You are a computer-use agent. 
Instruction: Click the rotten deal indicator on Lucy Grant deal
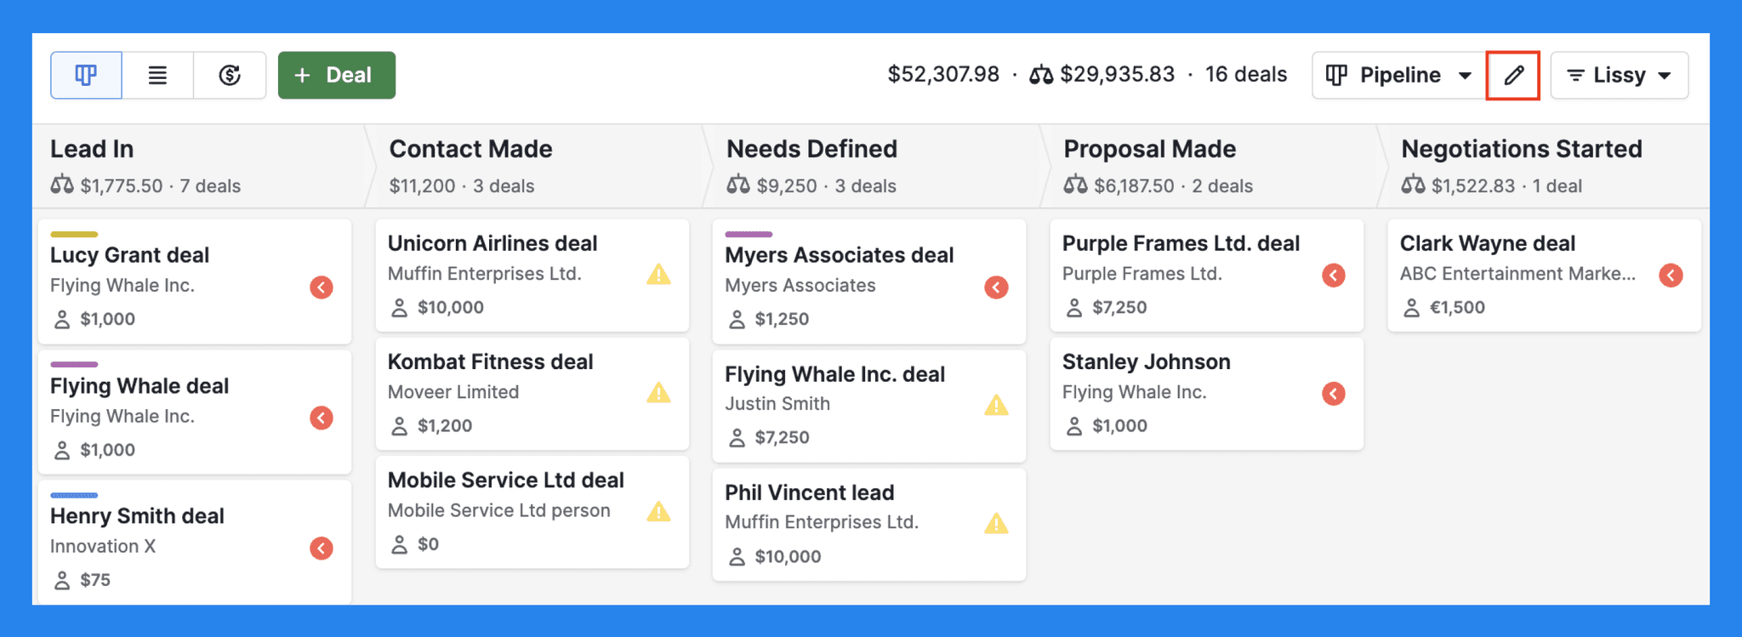[x=321, y=287]
